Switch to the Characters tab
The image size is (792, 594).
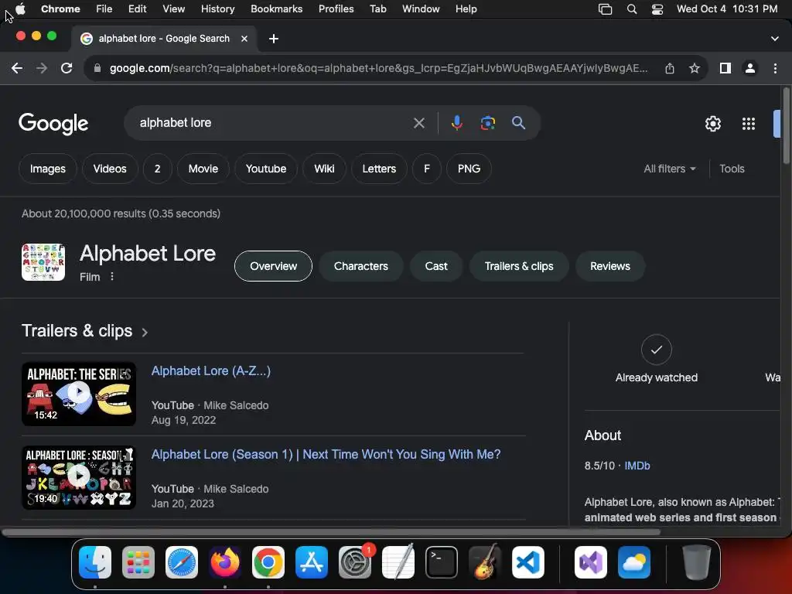360,266
